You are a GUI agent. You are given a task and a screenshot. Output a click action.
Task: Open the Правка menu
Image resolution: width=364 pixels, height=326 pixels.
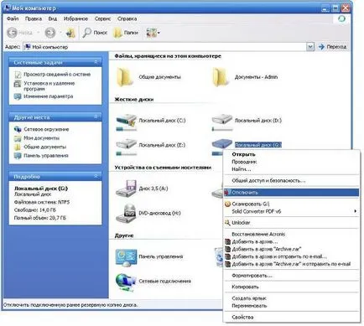point(34,18)
